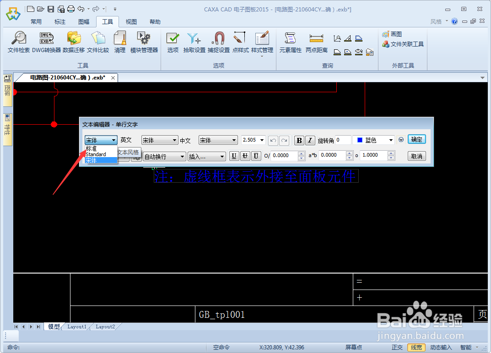
Task: Switch to the 视图 ribbon tab
Action: pyautogui.click(x=131, y=21)
